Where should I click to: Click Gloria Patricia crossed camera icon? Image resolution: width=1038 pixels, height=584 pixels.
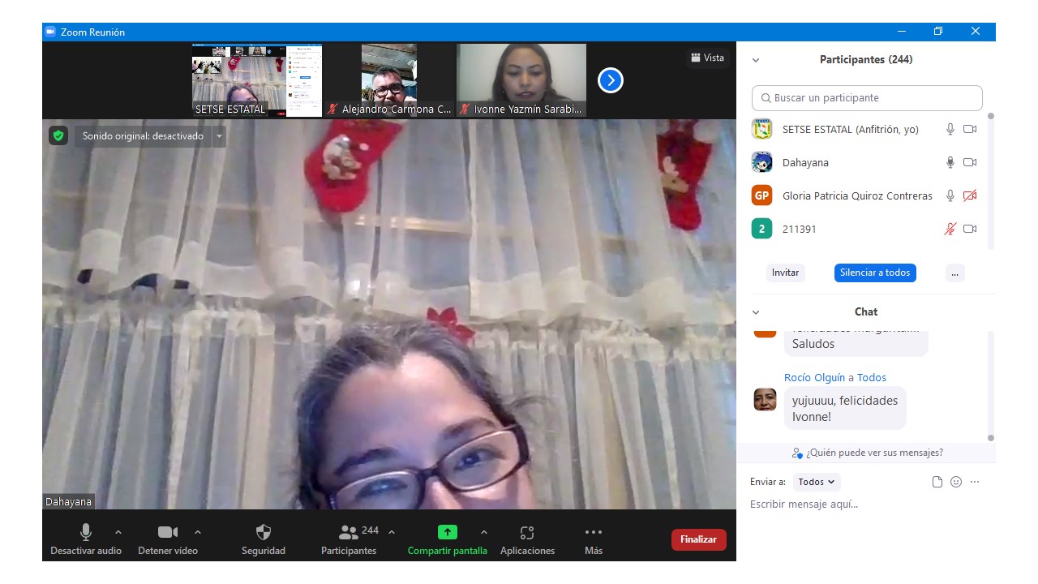click(970, 195)
